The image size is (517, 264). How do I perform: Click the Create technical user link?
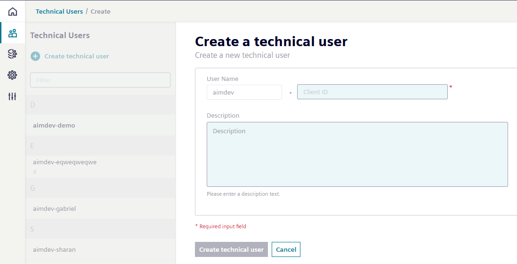pos(76,56)
